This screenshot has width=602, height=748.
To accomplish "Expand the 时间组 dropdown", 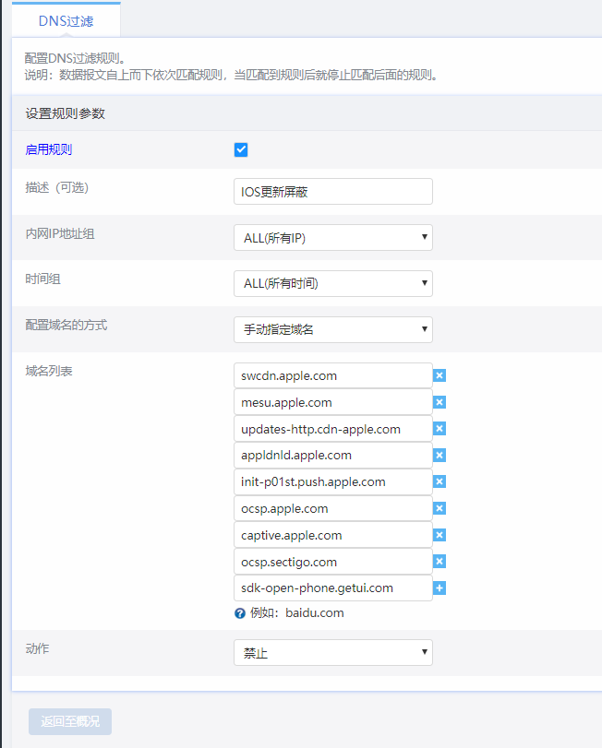I will pos(332,284).
